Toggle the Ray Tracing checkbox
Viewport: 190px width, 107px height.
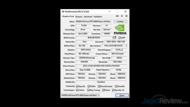tap(88, 90)
